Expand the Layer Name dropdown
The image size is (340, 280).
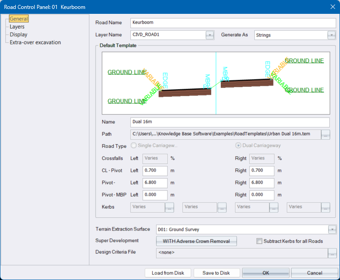coord(210,35)
